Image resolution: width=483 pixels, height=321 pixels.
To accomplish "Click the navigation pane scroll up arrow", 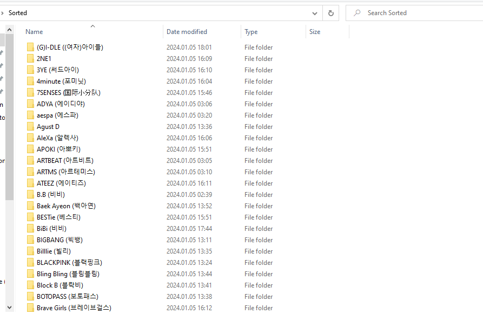I will [9, 28].
